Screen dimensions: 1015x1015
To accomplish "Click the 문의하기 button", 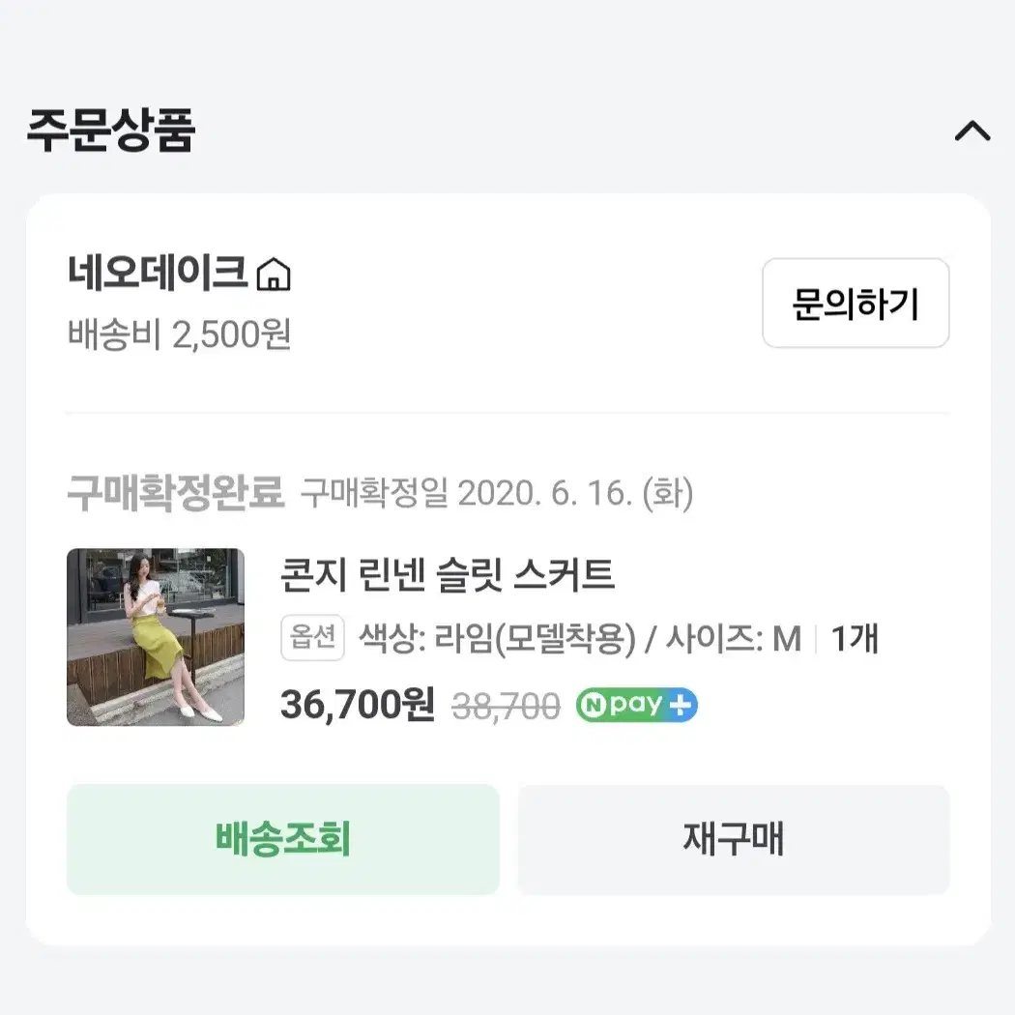I will click(855, 303).
